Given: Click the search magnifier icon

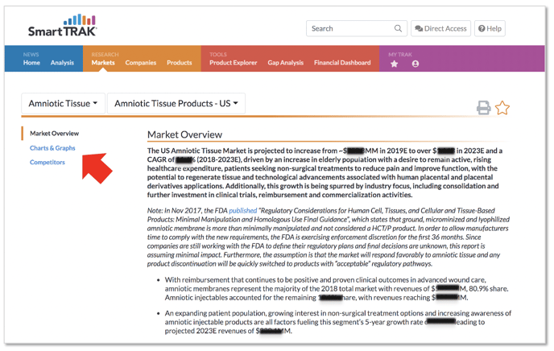Looking at the screenshot, I should 398,29.
